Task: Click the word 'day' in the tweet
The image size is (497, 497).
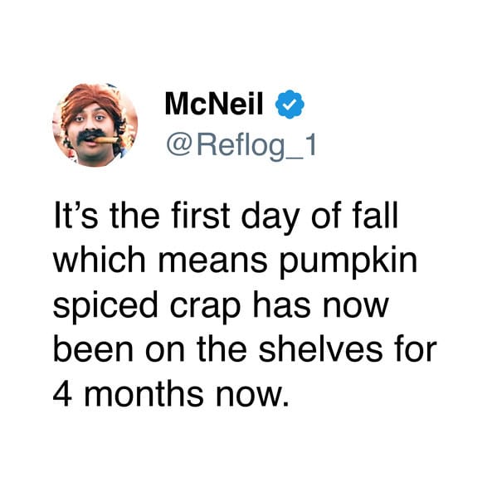Action: [x=270, y=216]
